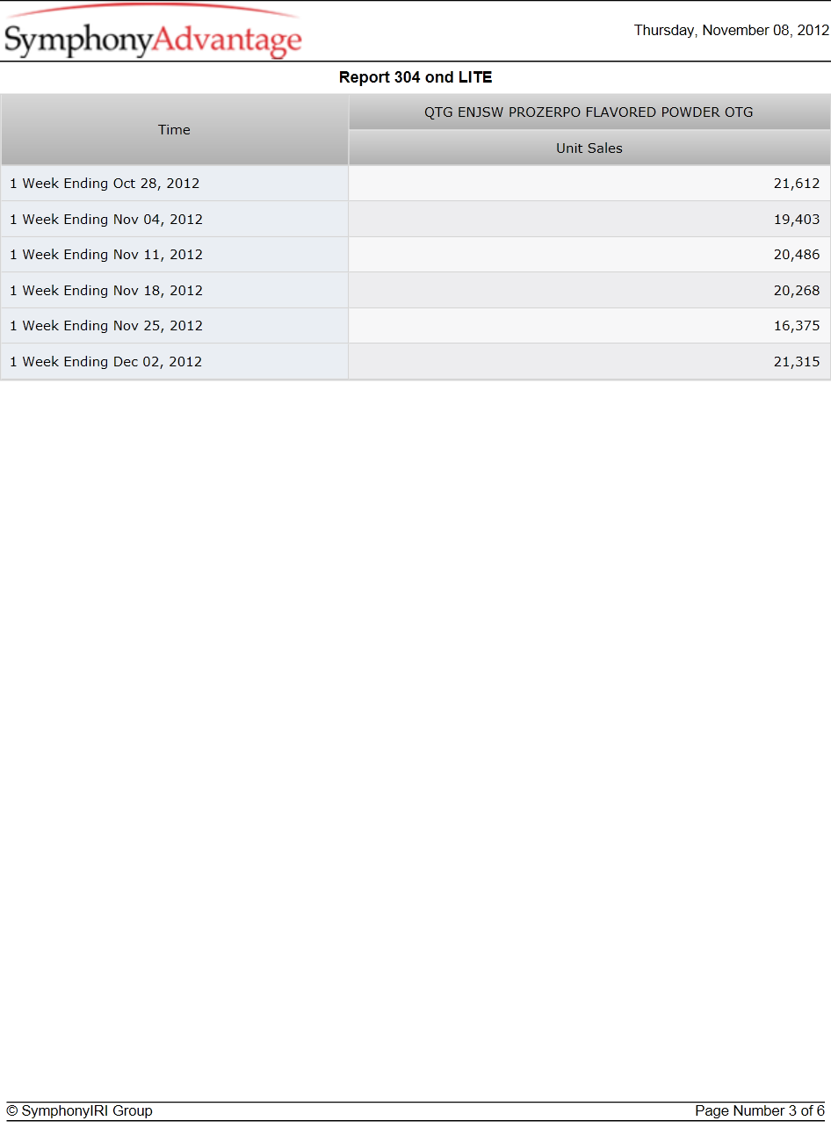Screen dimensions: 831x1128
Task: Select the 1 Week Ending Nov 25, 2012 row
Action: coord(415,326)
